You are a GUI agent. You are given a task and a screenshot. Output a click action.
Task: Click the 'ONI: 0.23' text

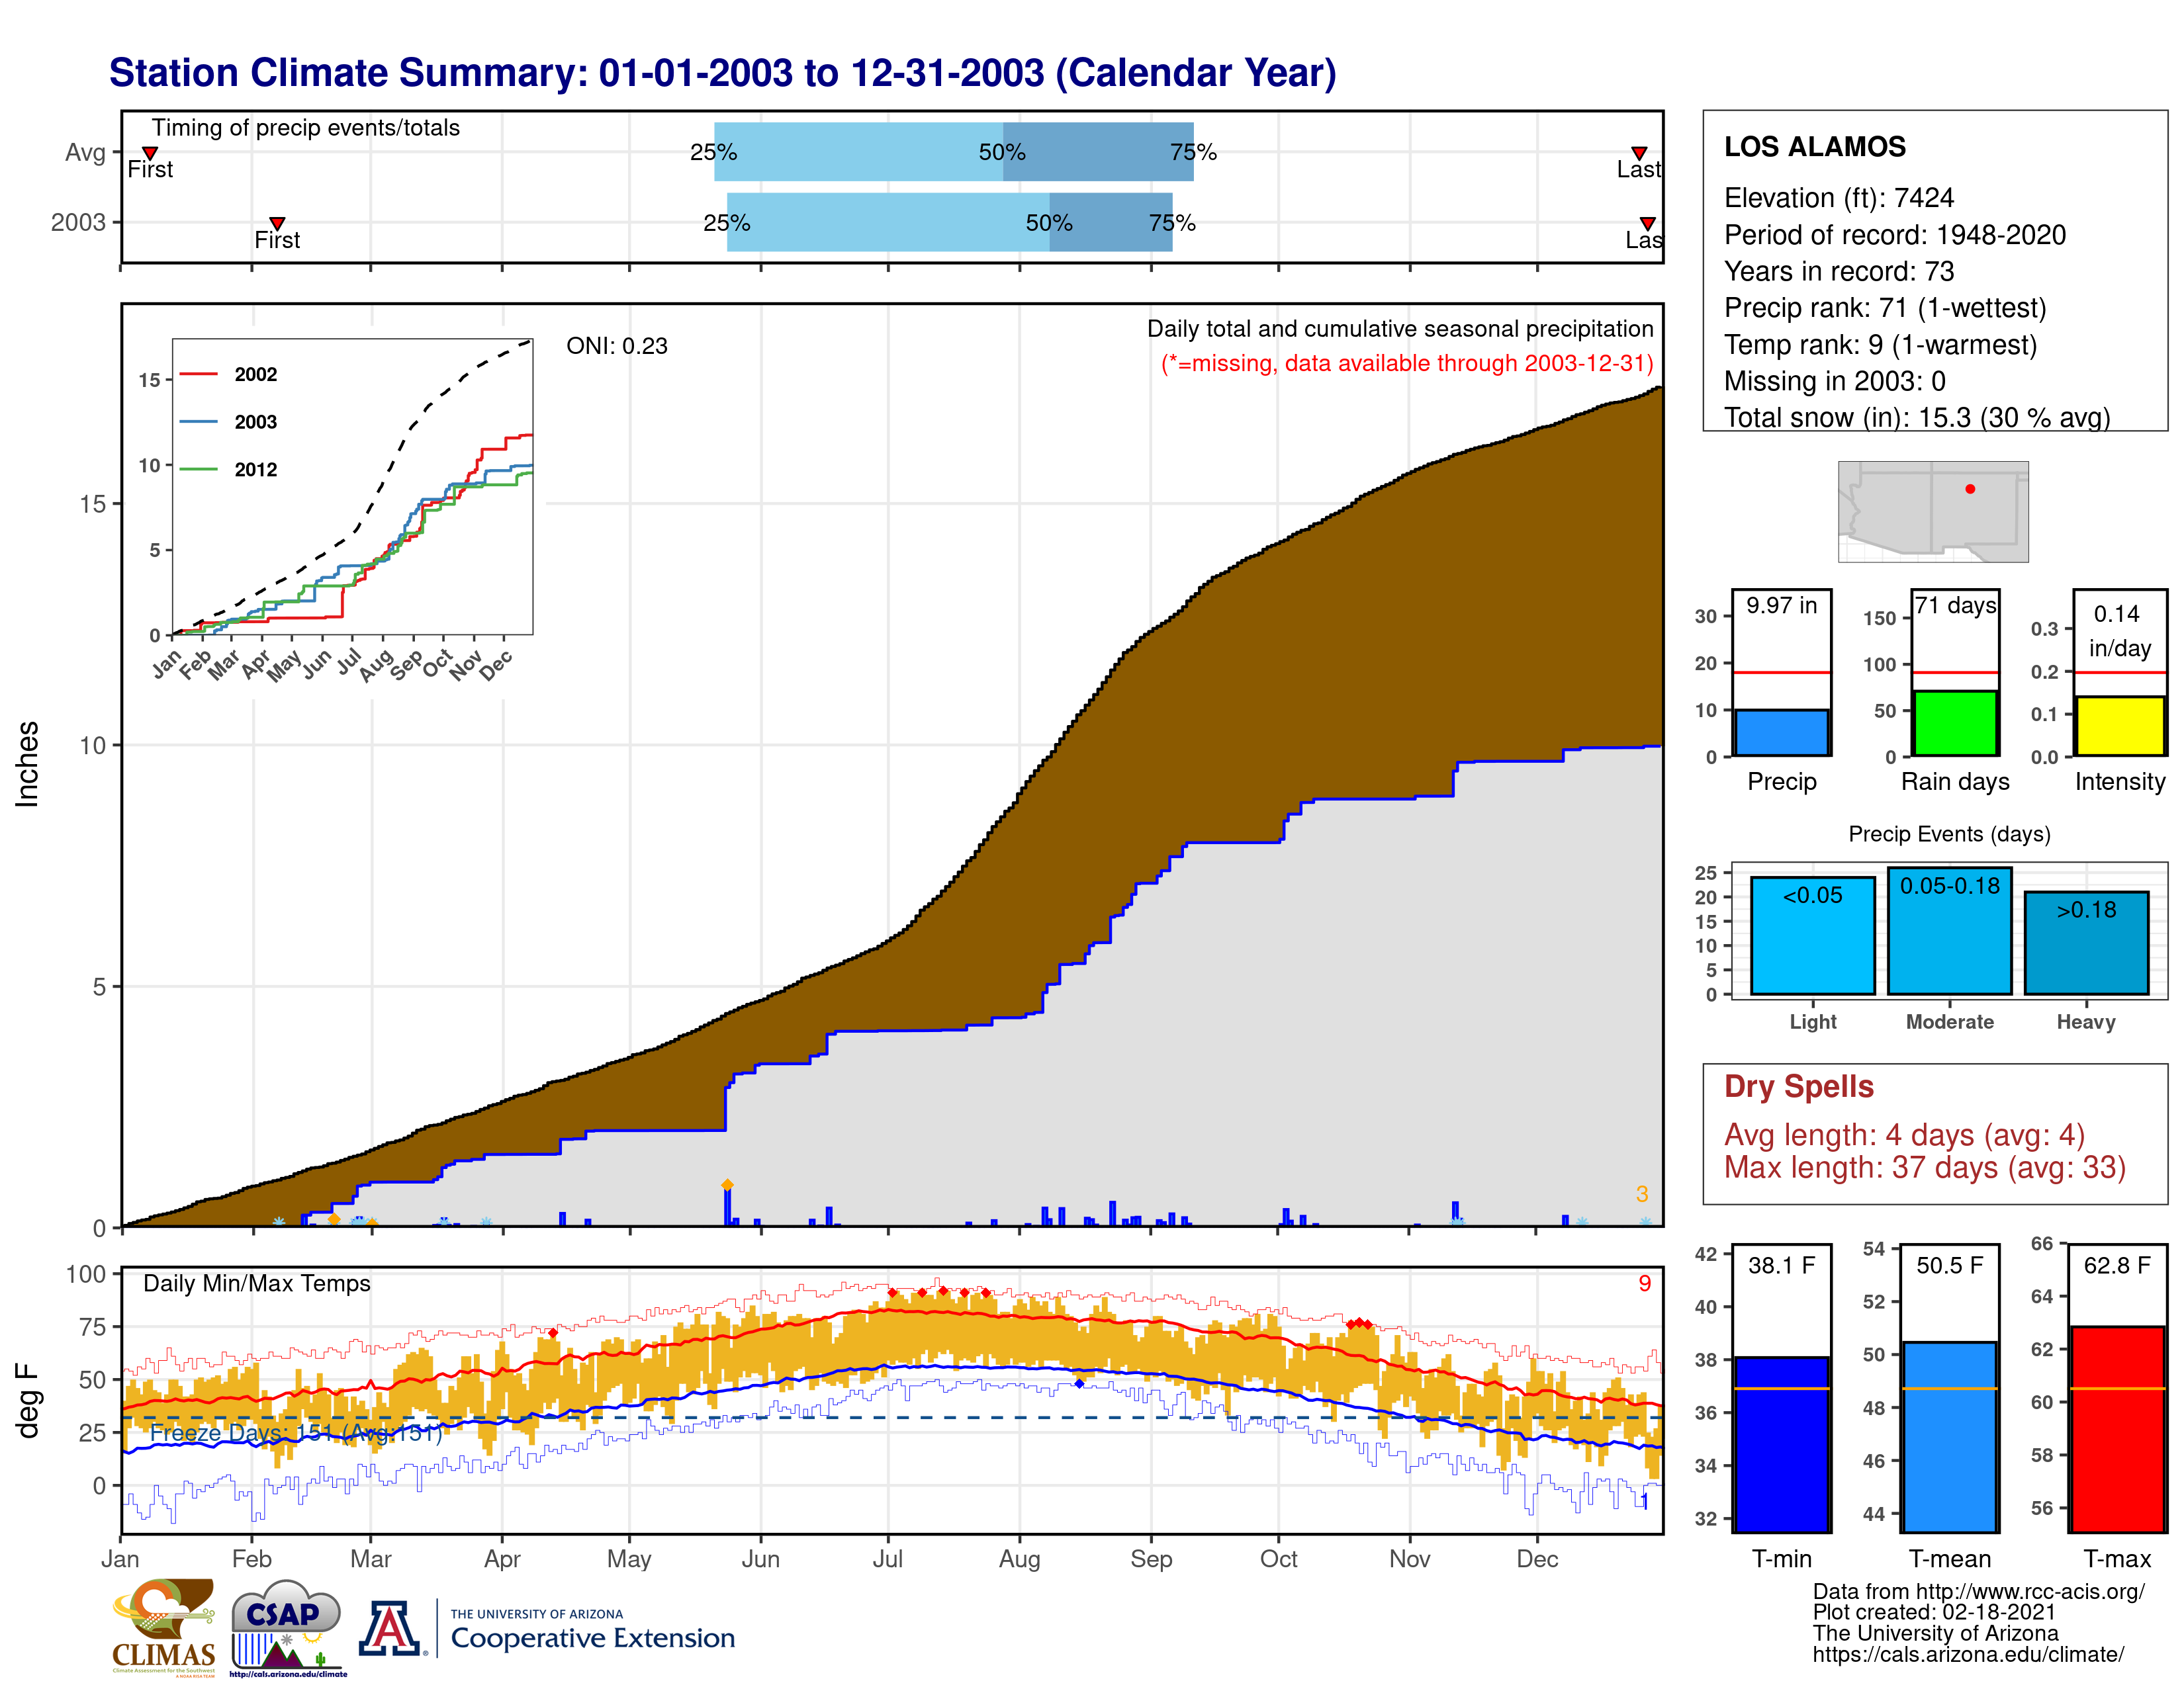point(617,346)
